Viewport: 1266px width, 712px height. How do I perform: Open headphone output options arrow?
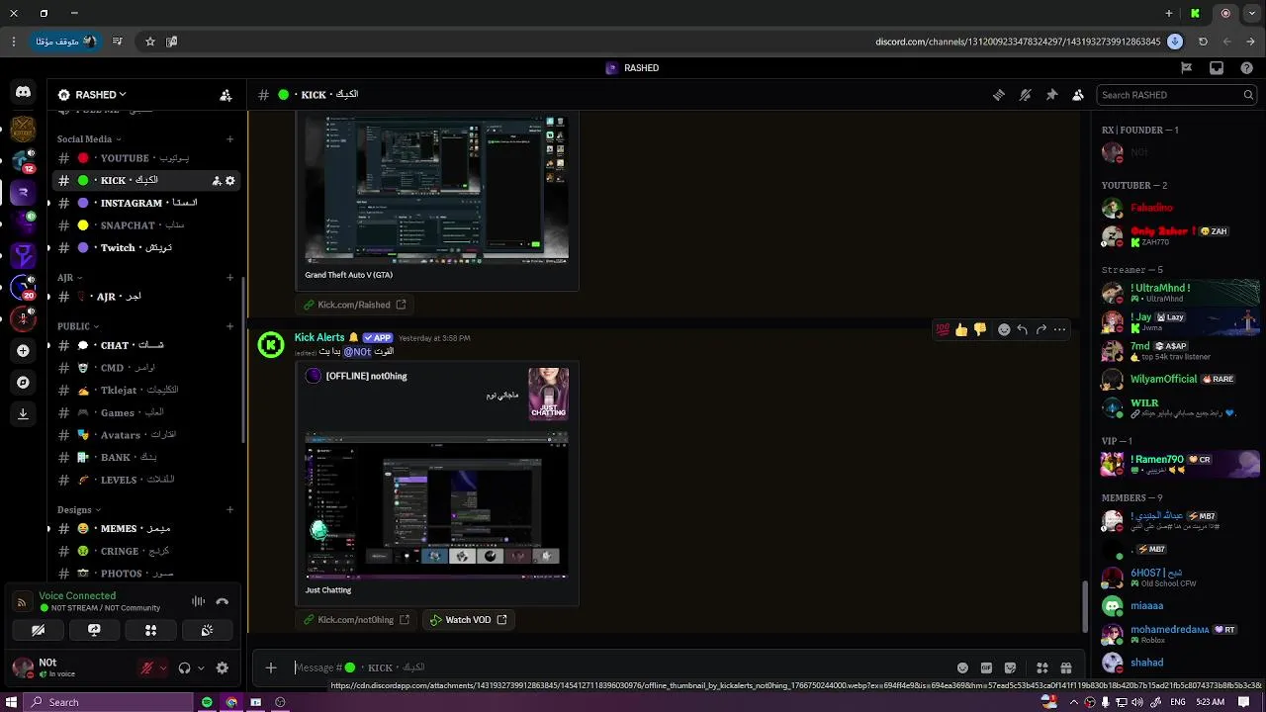click(x=201, y=667)
